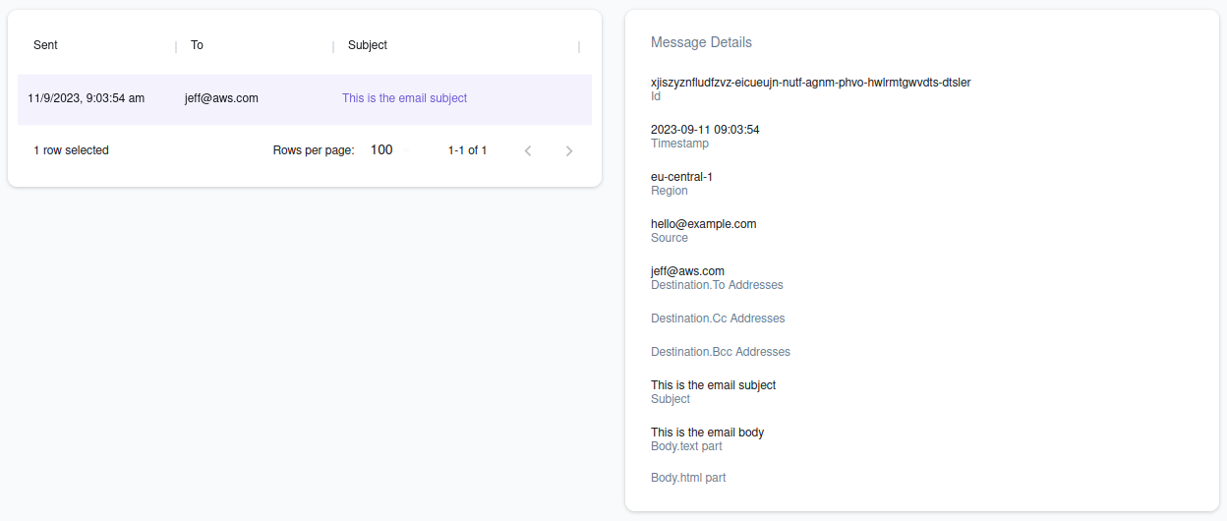This screenshot has height=521, width=1227.
Task: Sort by the To column header
Action: click(x=197, y=45)
